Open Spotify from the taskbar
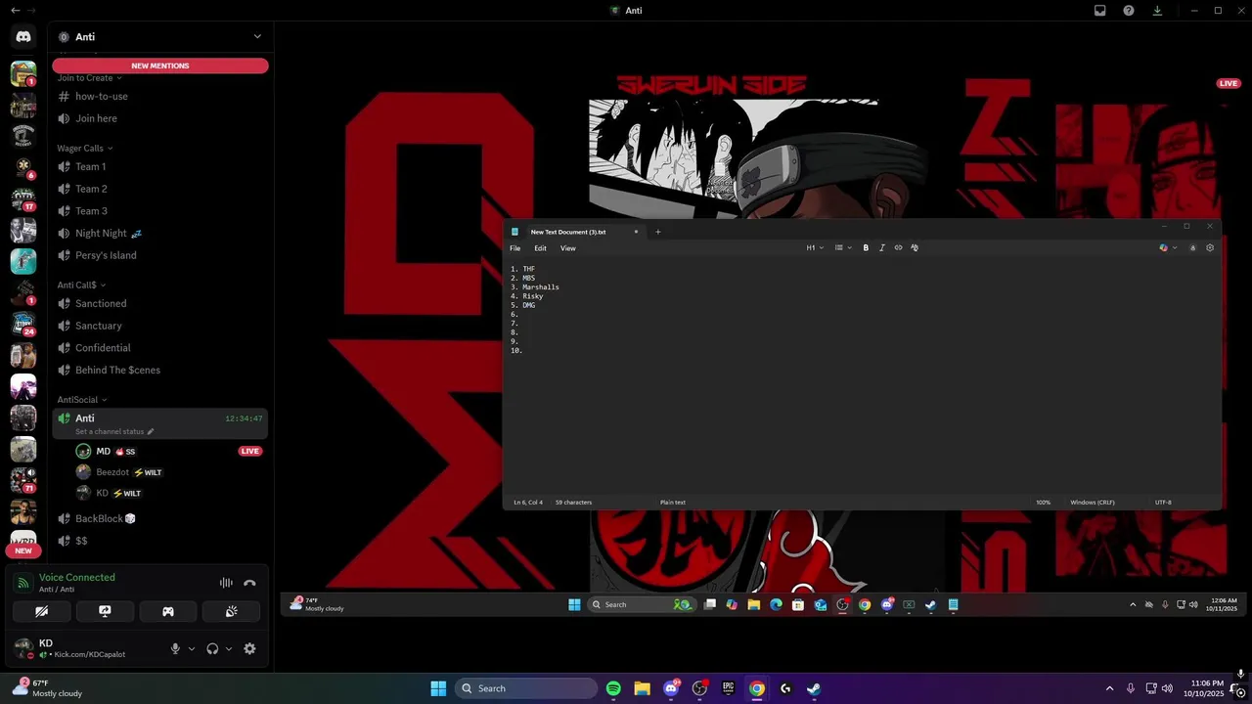The width and height of the screenshot is (1252, 704). [613, 688]
